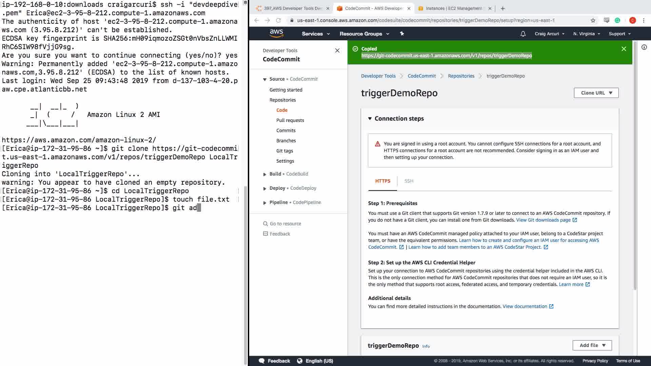This screenshot has height=366, width=651.
Task: Expand the Build CodeBuild section
Action: [265, 174]
